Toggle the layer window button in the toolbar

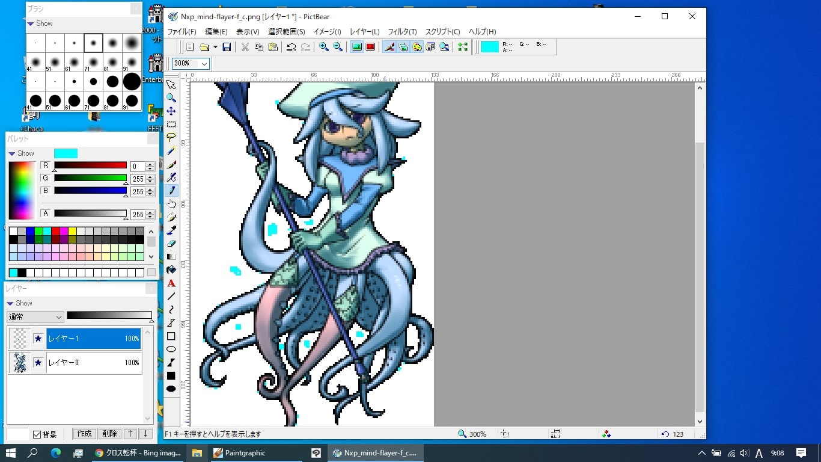pos(403,47)
